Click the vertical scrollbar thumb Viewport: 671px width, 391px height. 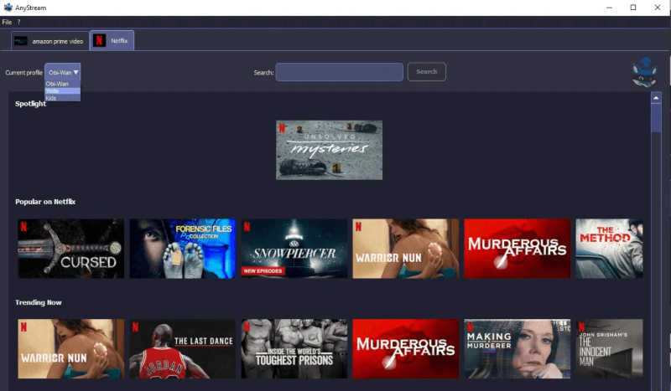(x=656, y=117)
